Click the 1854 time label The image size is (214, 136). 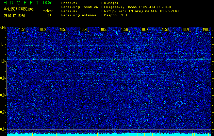coord(84,30)
